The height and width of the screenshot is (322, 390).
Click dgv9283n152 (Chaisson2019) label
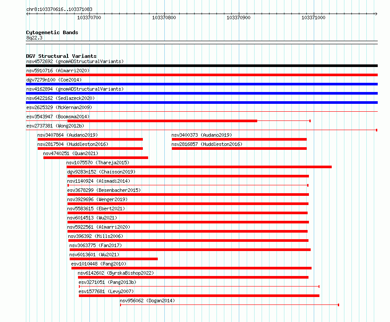(101, 172)
